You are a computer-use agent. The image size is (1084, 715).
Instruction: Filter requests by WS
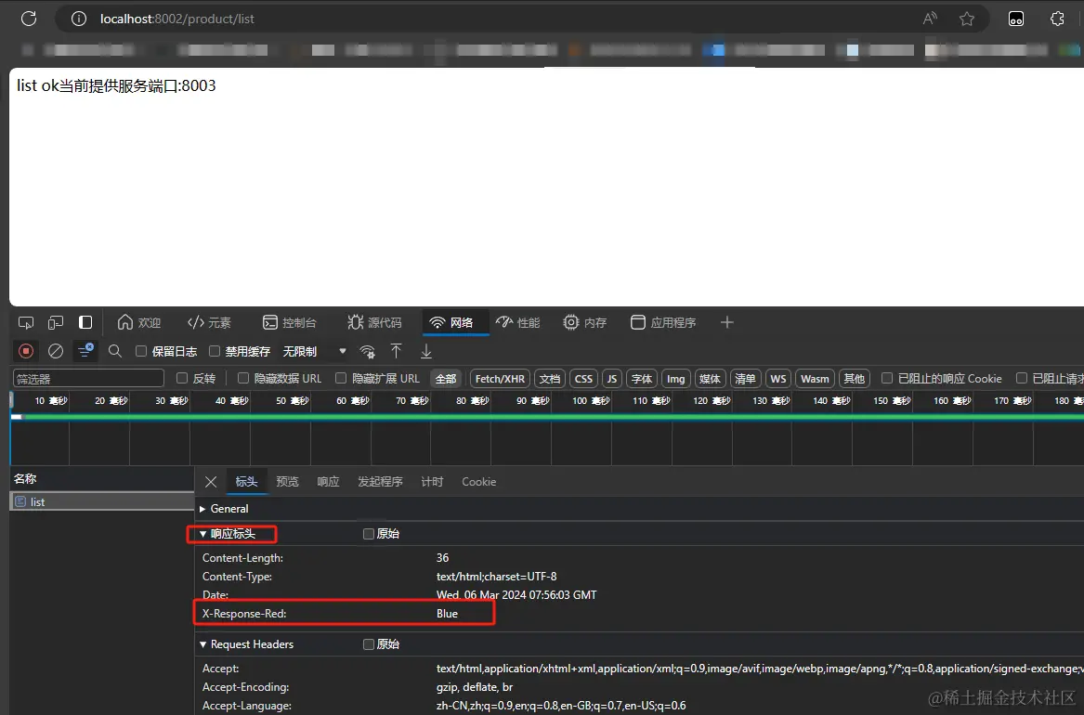coord(777,379)
